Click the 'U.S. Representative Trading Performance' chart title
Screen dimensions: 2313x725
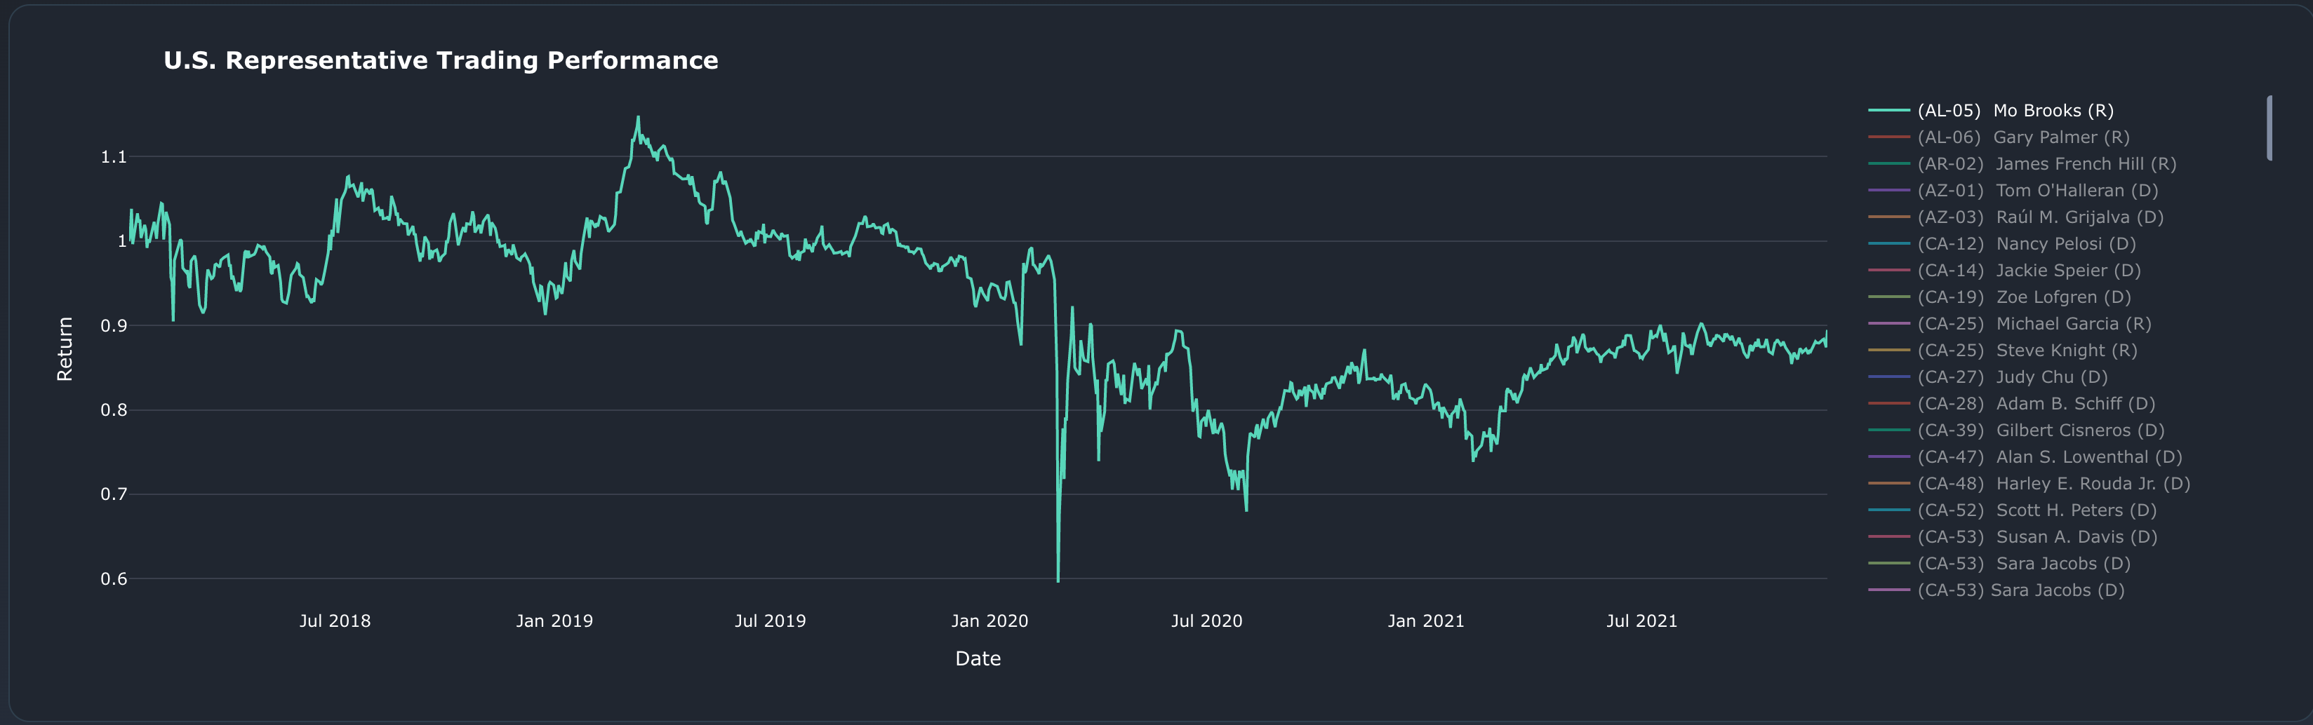click(441, 60)
